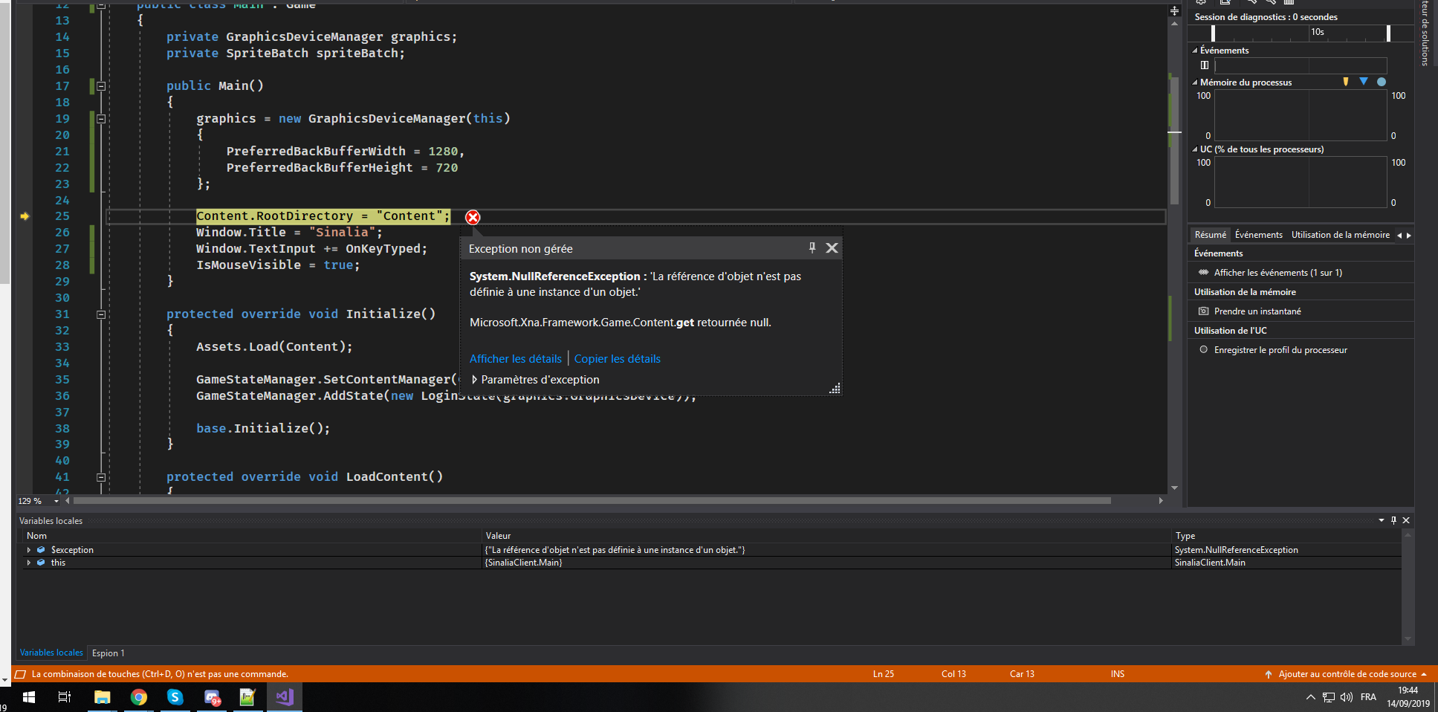Click the Visual Studio taskbar icon
This screenshot has height=712, width=1438.
tap(285, 697)
